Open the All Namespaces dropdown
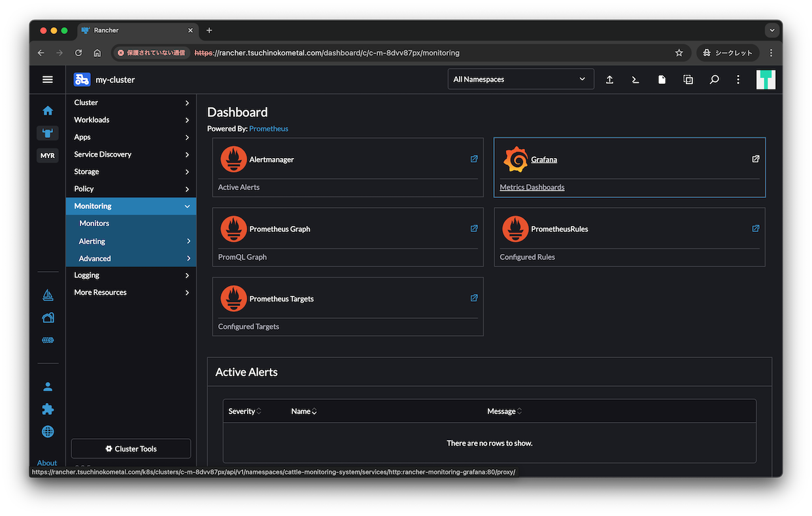 point(520,79)
